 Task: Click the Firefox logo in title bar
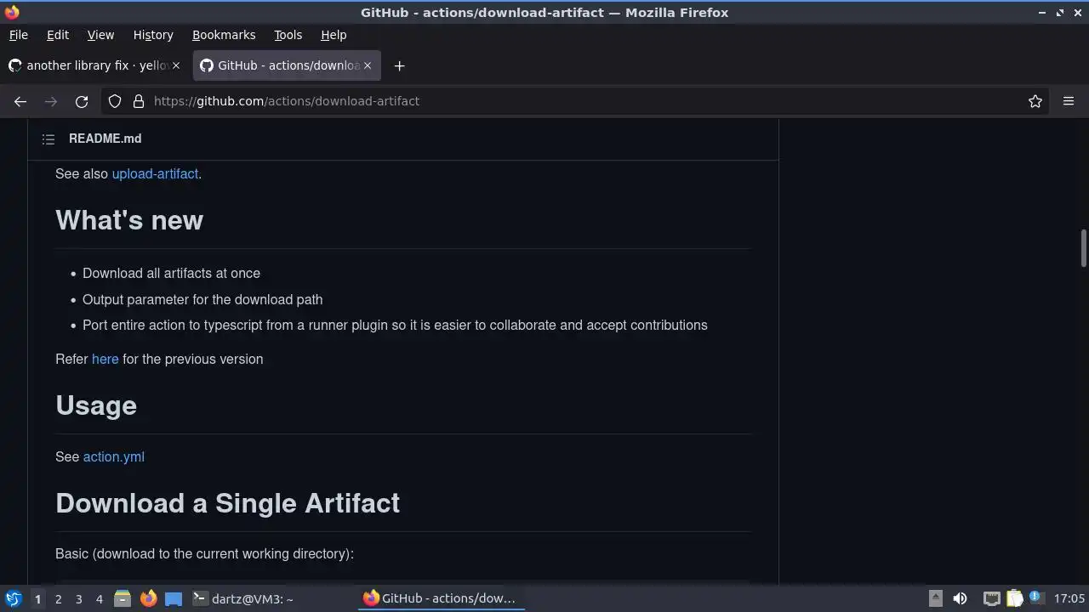click(x=12, y=12)
